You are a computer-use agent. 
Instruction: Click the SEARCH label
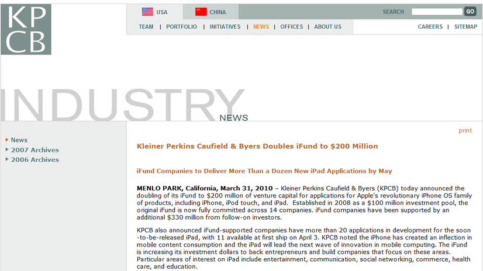393,12
